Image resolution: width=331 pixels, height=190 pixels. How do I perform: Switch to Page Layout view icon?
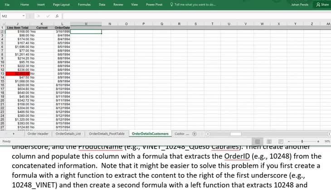(x=269, y=142)
